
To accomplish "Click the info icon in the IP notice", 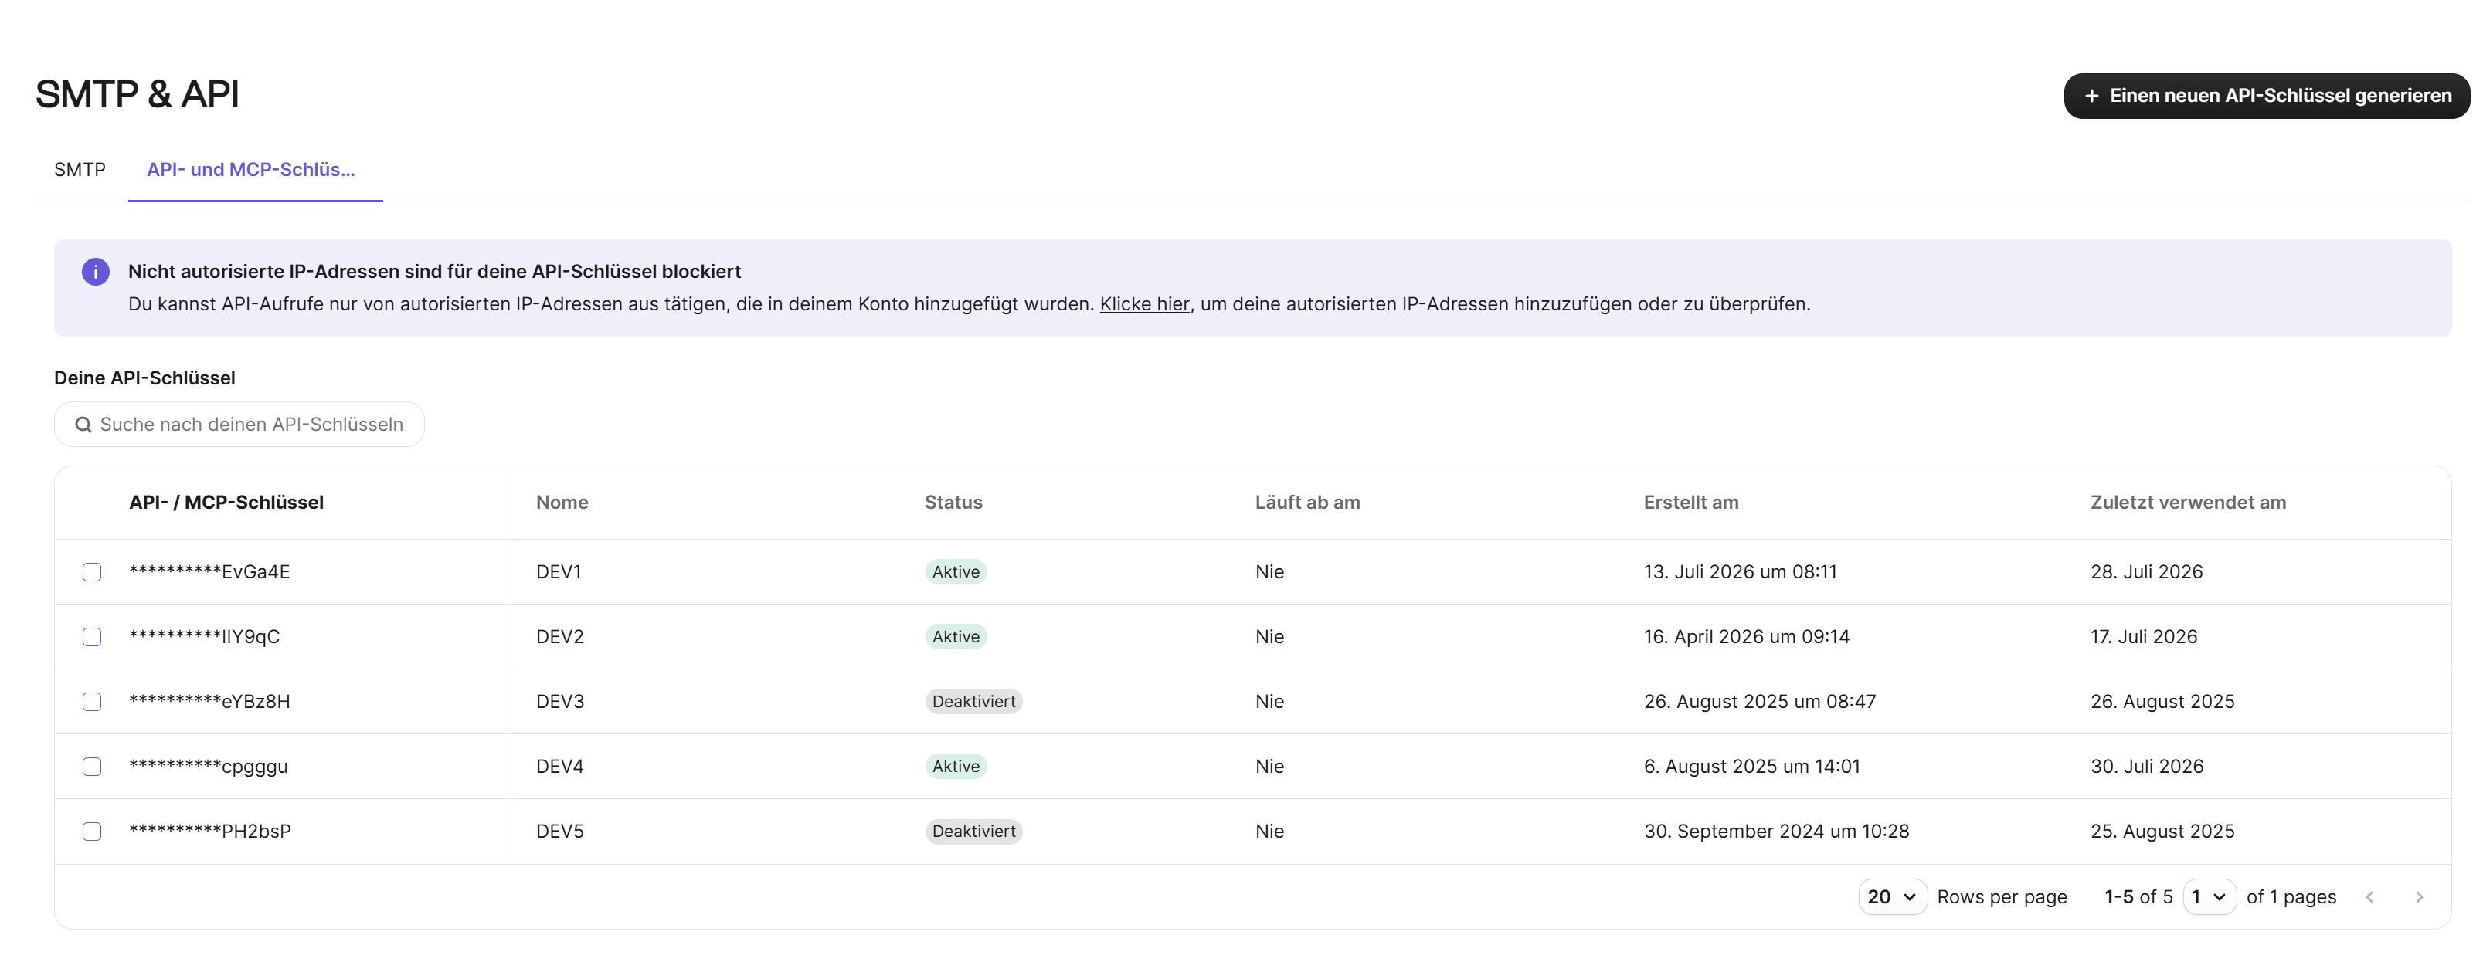I will 96,272.
